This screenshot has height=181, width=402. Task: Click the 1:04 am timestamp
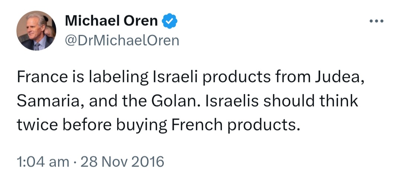pos(43,162)
